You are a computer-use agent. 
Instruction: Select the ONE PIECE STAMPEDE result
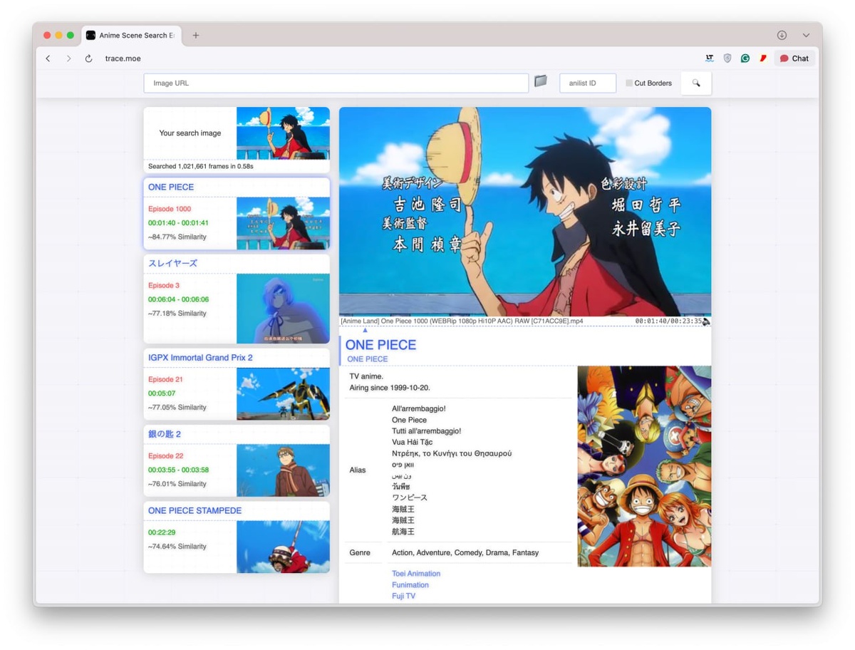(x=237, y=537)
